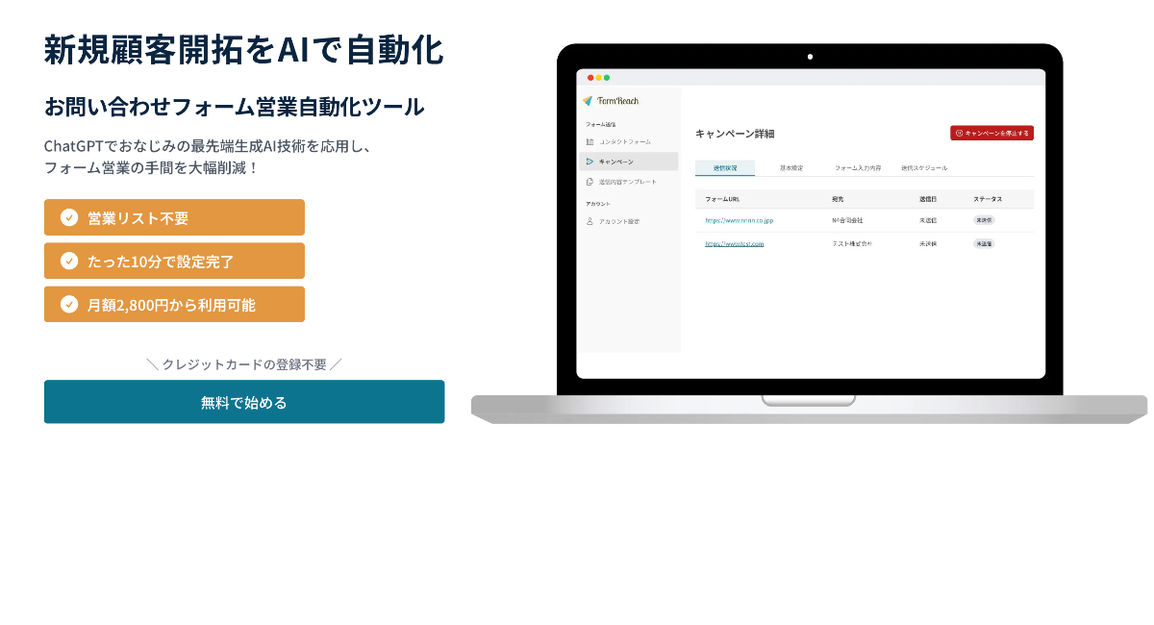1154x625 pixels.
Task: Switch to the 送信スケジュール tab
Action: pos(923,168)
